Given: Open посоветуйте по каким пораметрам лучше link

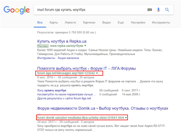Looking at the screenshot, I should pos(66,94).
